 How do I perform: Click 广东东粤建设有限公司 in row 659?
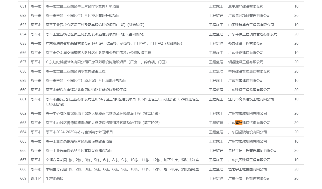point(246,81)
